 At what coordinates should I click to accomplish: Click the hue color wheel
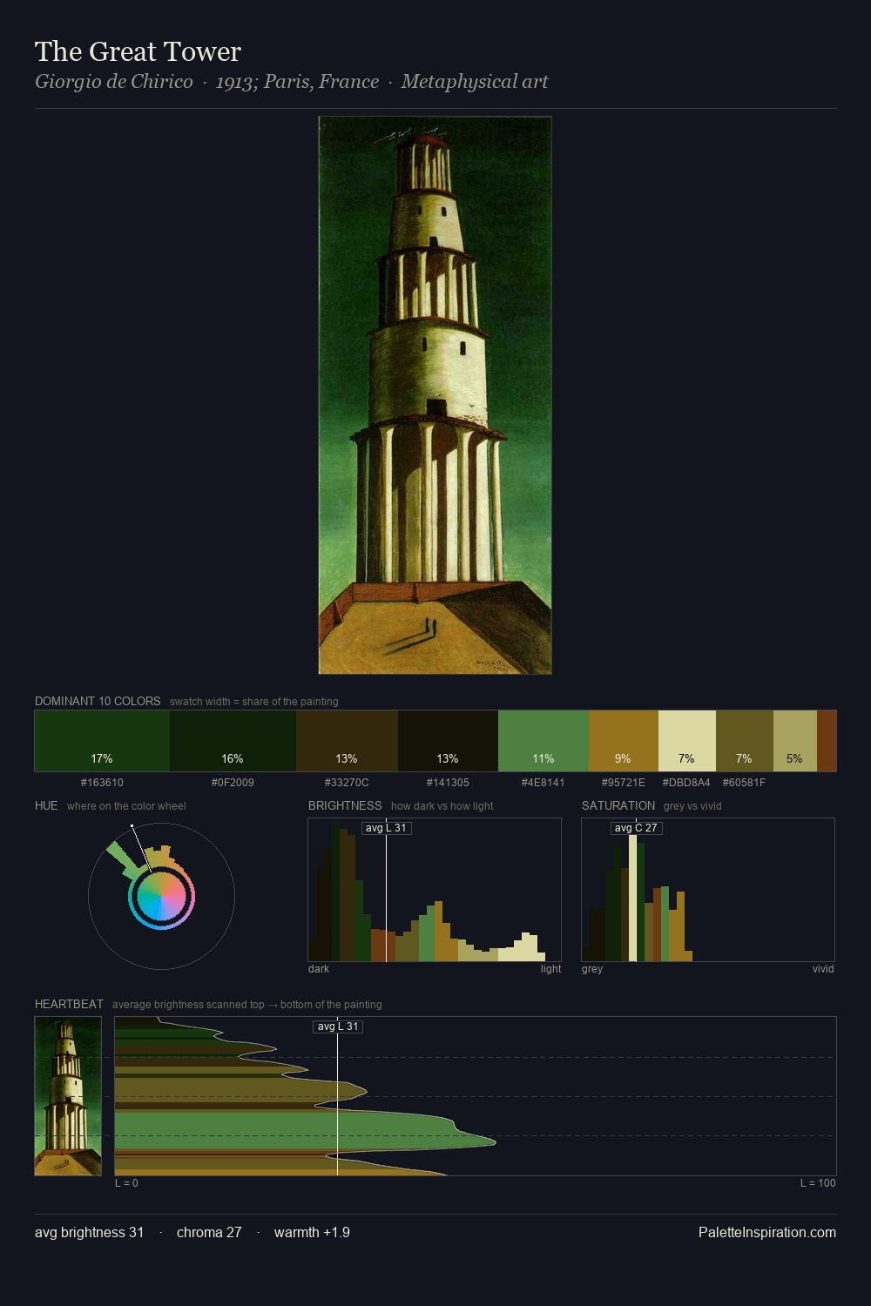coord(161,896)
